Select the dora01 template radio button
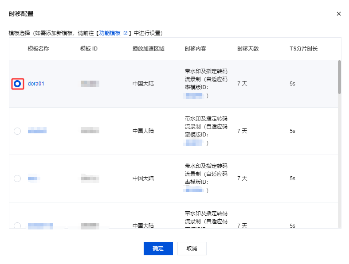Viewport: 349px width, 264px height. pos(17,83)
